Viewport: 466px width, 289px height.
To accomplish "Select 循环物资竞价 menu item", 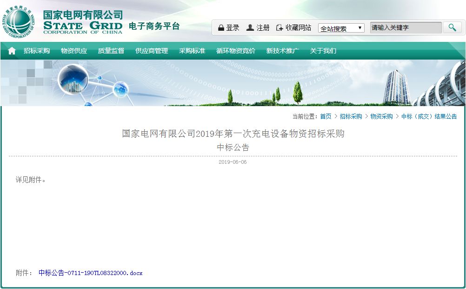I will pyautogui.click(x=236, y=51).
